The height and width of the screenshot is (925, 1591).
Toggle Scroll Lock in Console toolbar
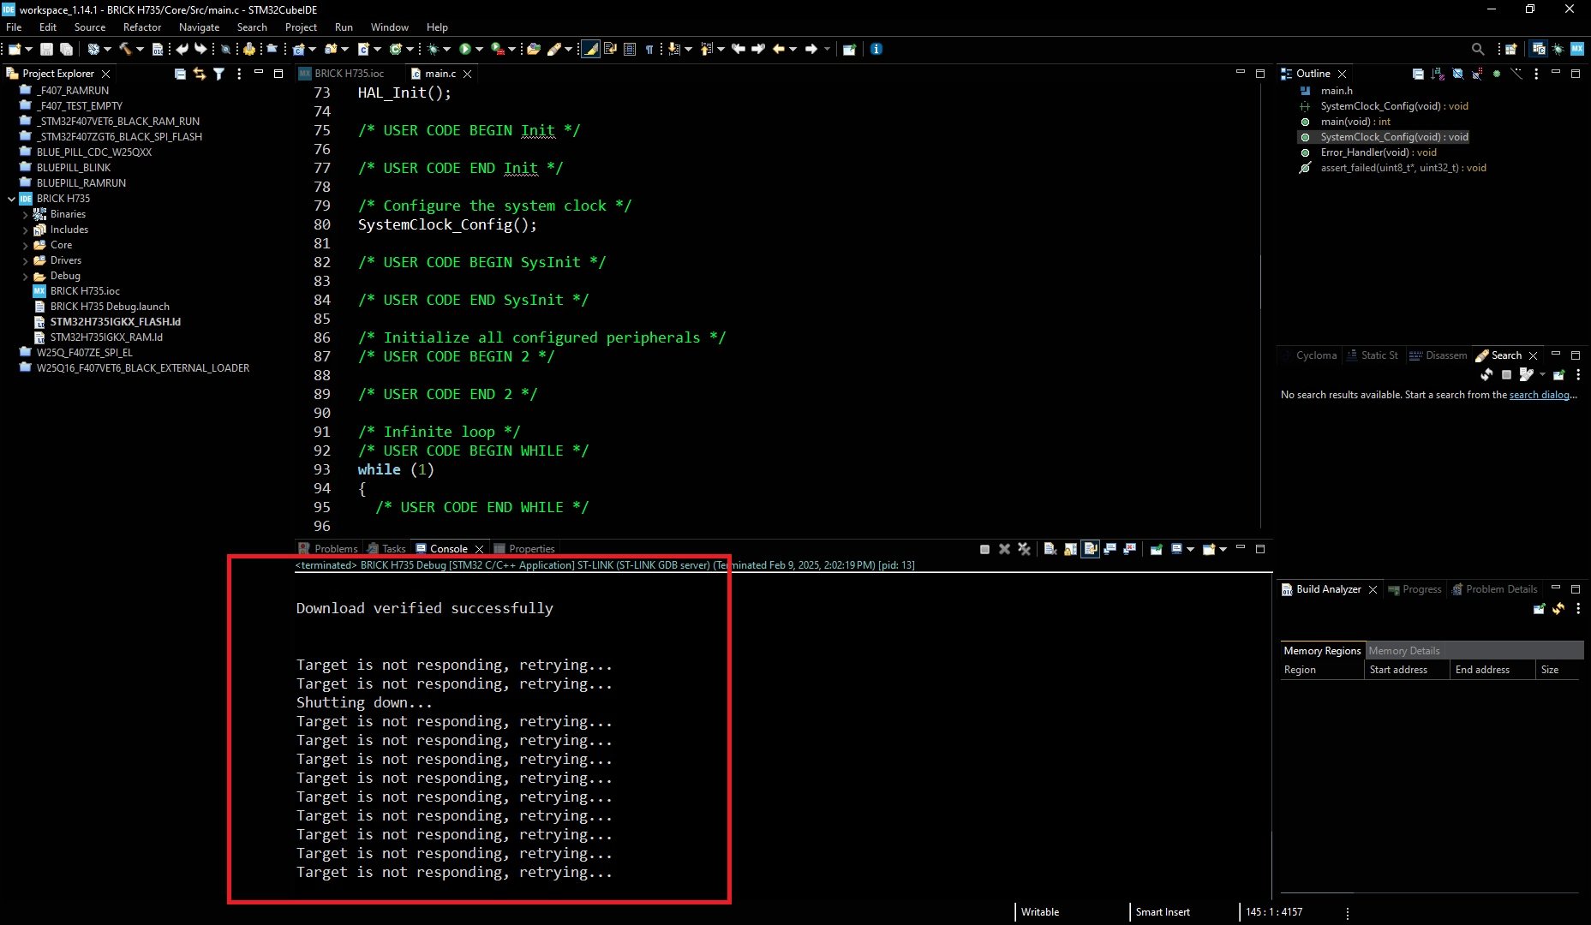coord(1070,549)
